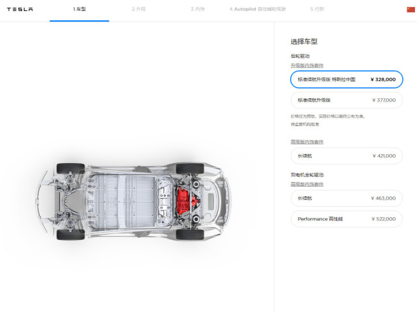Choose the dual motor long range ¥463,000 option

click(x=347, y=198)
